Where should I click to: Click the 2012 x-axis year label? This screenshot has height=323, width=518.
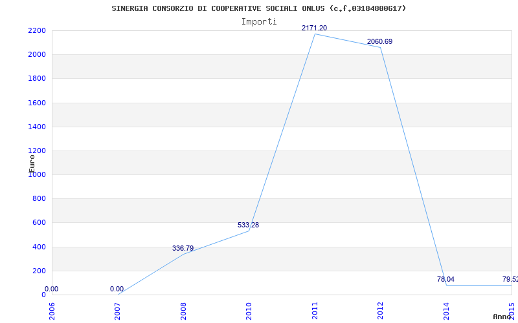(x=380, y=311)
